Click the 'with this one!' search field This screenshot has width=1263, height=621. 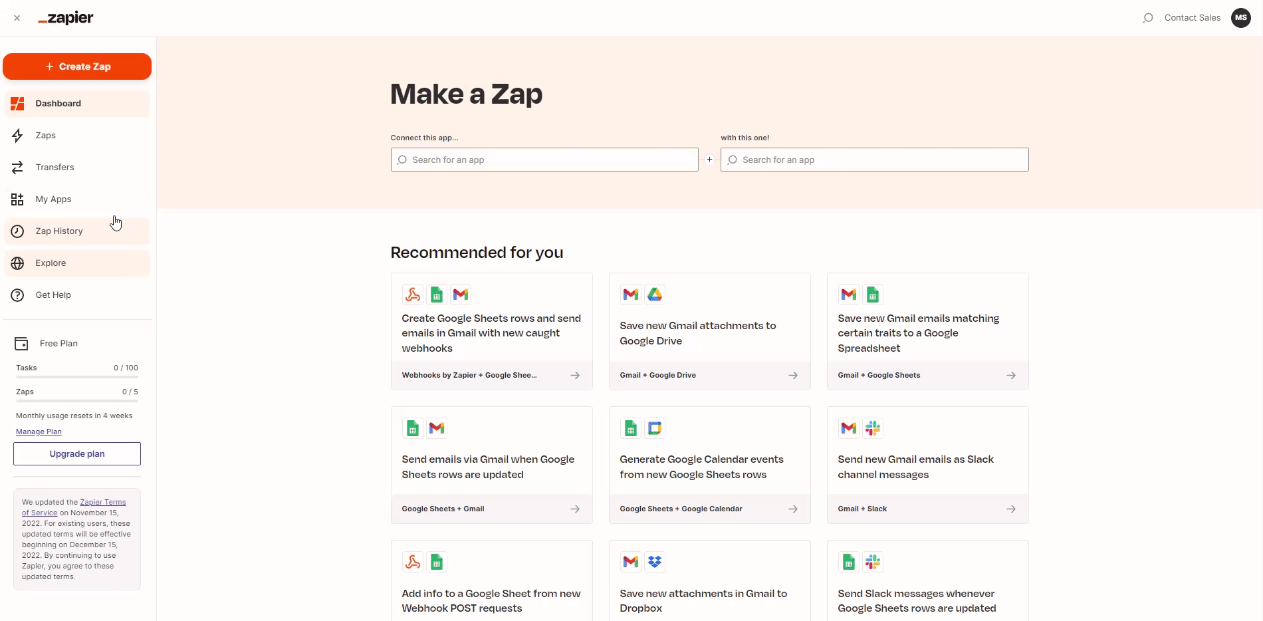tap(875, 160)
